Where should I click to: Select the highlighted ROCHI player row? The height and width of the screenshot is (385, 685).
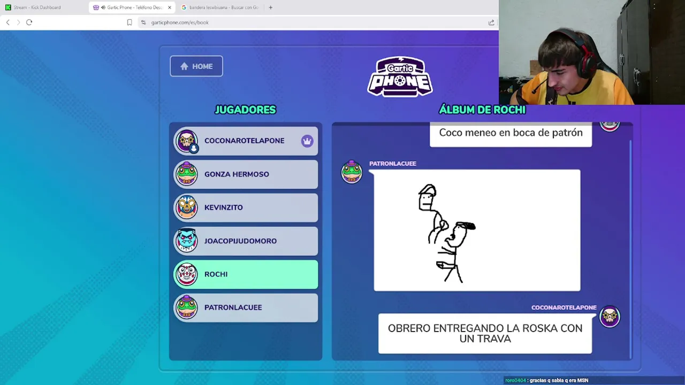tap(246, 274)
